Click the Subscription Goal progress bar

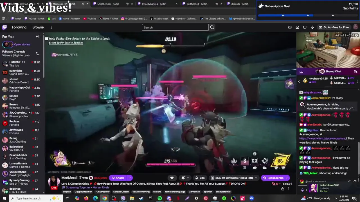click(308, 15)
